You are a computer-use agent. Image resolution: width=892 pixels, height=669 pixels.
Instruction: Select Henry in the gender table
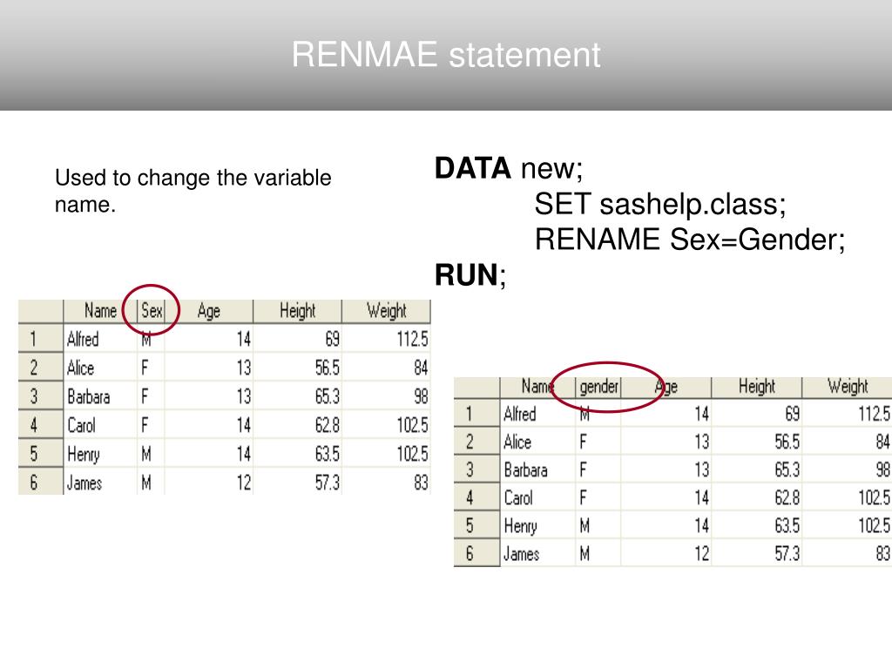click(520, 526)
